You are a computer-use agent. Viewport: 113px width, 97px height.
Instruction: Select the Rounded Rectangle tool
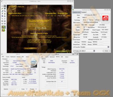(5, 24)
